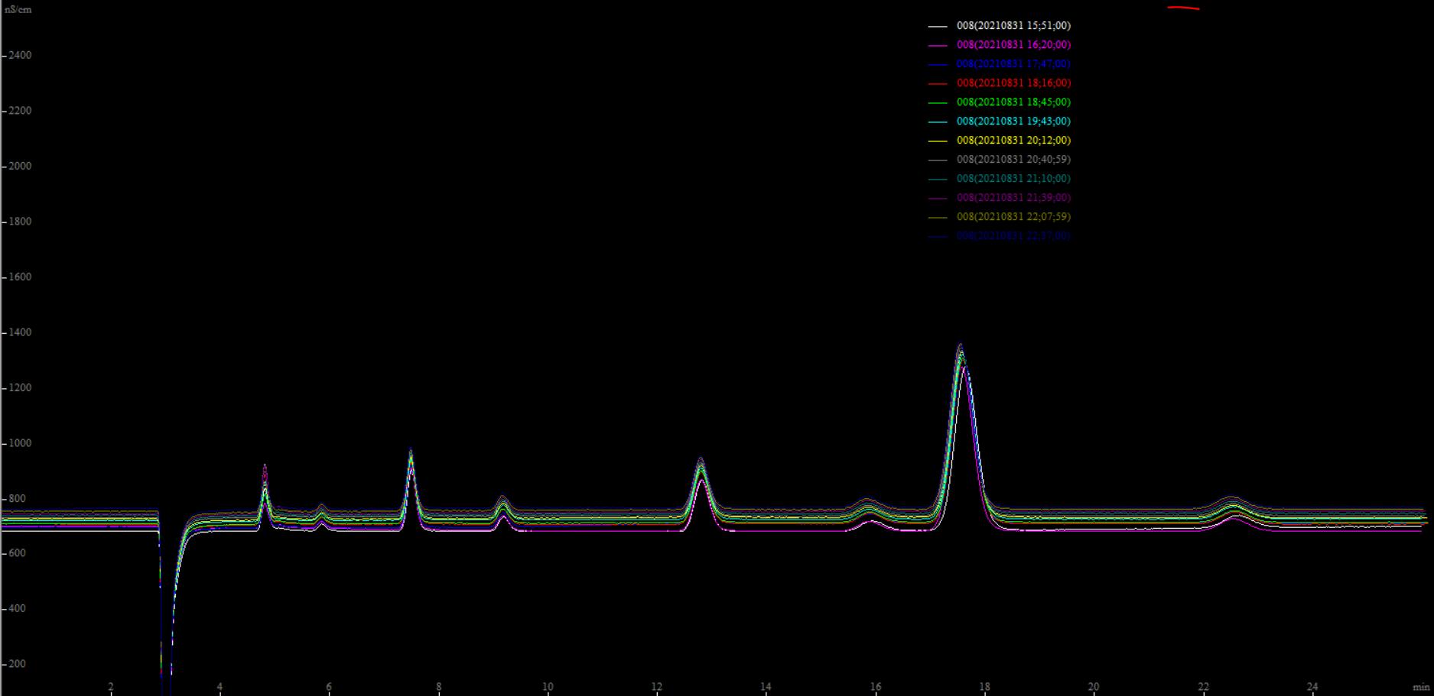The width and height of the screenshot is (1434, 696).
Task: Select the olive 22;07;59 legend label
Action: [1013, 217]
